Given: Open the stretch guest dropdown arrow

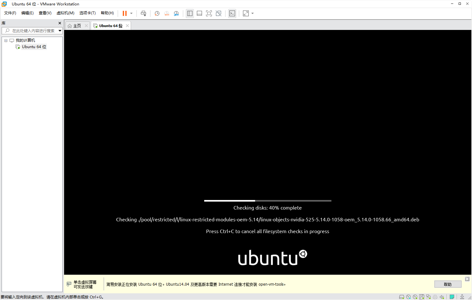Looking at the screenshot, I should point(253,13).
